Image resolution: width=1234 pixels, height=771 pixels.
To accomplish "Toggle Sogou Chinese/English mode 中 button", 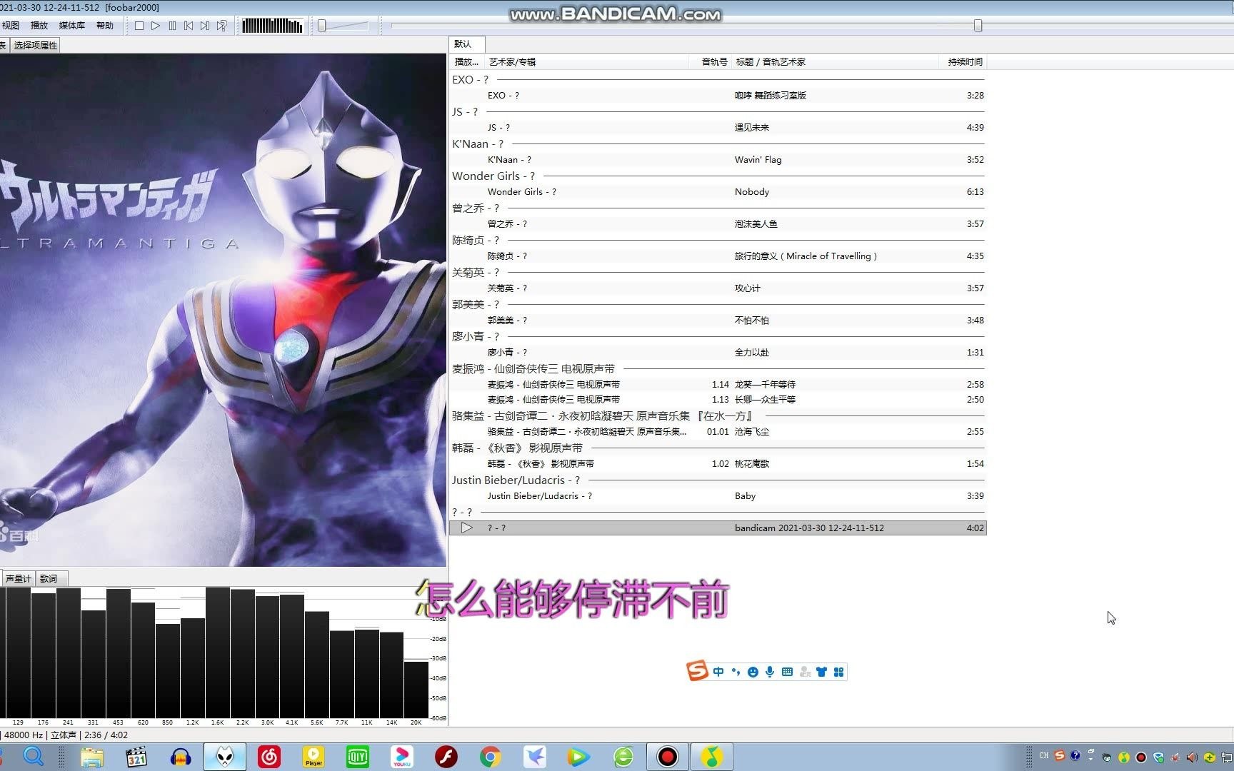I will pyautogui.click(x=718, y=672).
